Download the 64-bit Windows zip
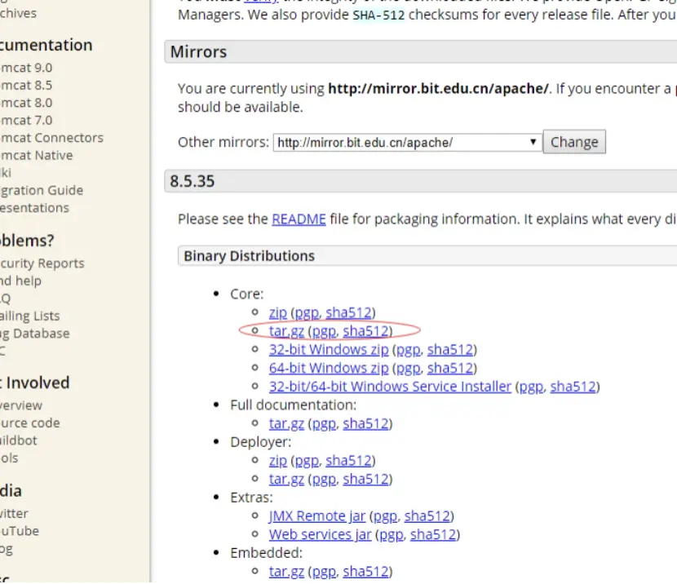The image size is (677, 584). tap(329, 368)
